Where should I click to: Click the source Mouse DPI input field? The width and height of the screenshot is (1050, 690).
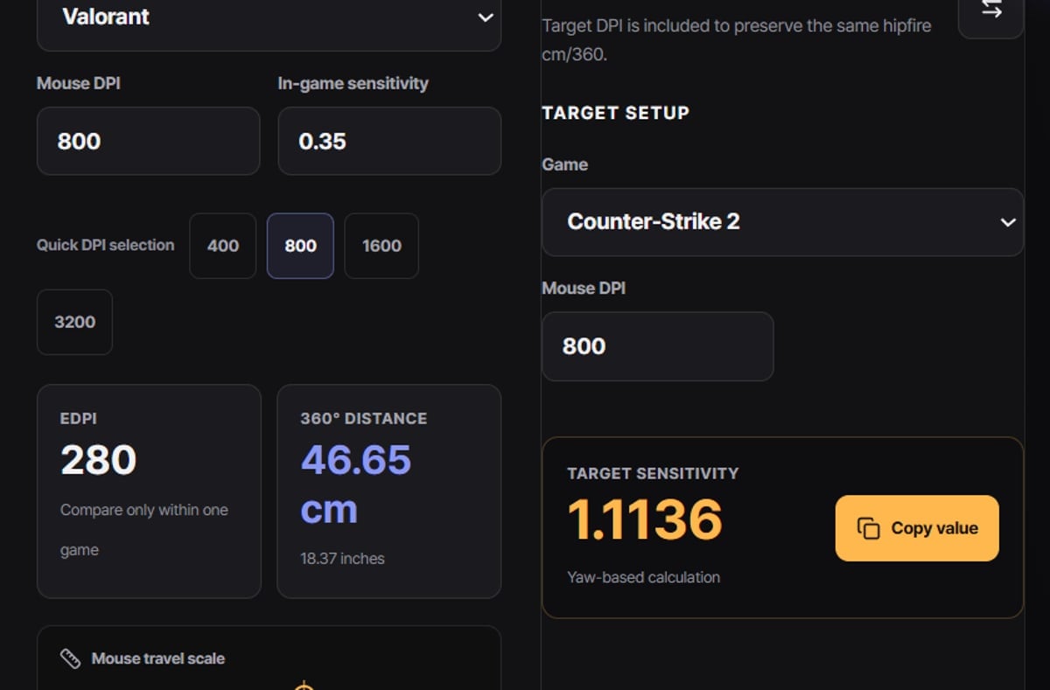click(x=148, y=141)
